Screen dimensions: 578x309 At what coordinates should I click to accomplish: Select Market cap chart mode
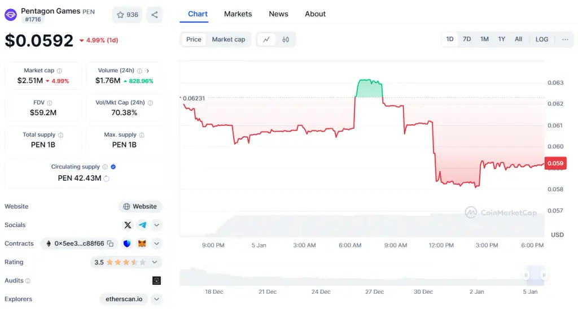coord(229,40)
